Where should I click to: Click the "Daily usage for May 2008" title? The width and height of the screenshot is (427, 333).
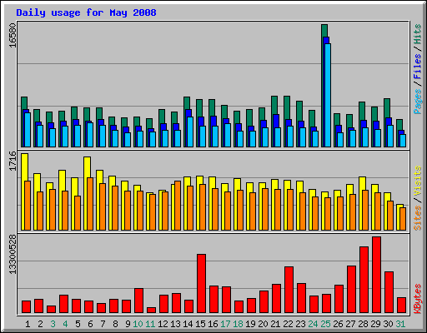pyautogui.click(x=86, y=12)
